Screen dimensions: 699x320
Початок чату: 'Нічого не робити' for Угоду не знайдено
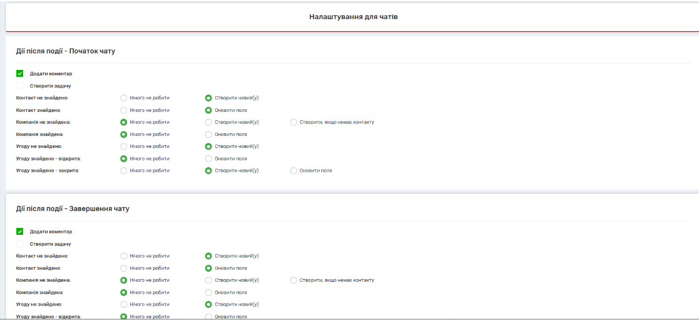[x=124, y=146]
